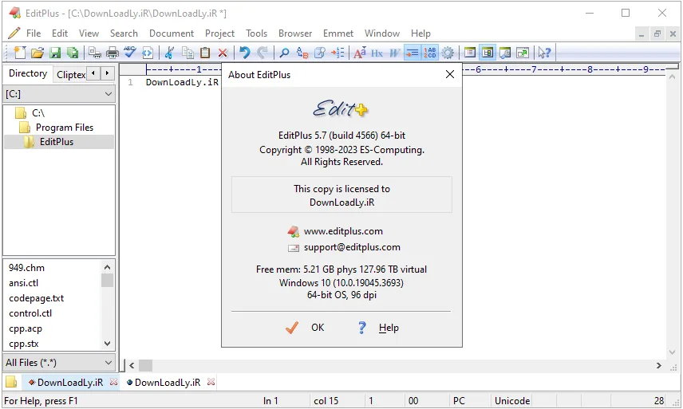Screen dimensions: 683x409
Task: Click the Open file folder icon
Action: click(38, 53)
